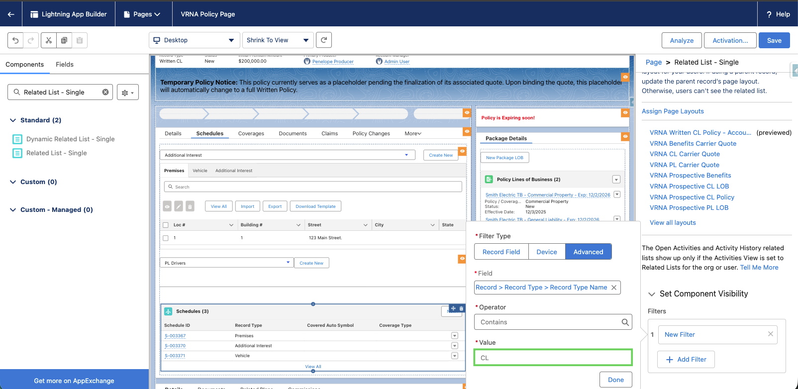Click the Operator search magnifier icon

point(625,322)
